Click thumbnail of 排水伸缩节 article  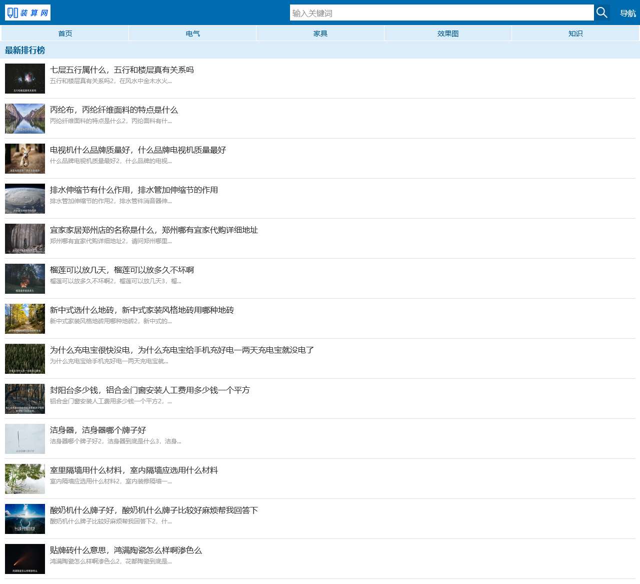click(25, 199)
